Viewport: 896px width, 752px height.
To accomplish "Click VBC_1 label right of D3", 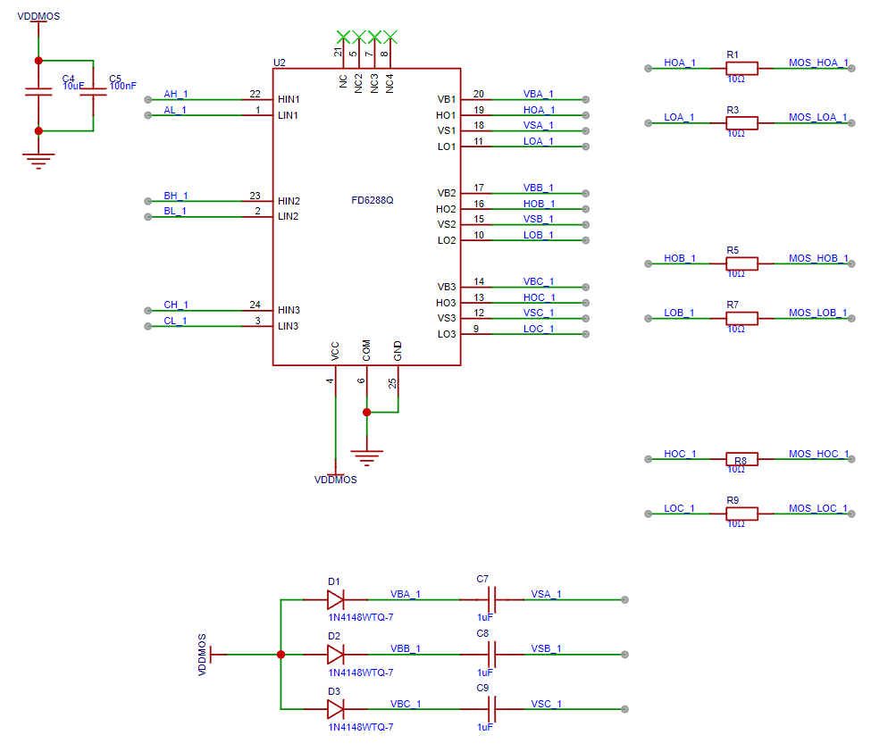I will click(406, 704).
